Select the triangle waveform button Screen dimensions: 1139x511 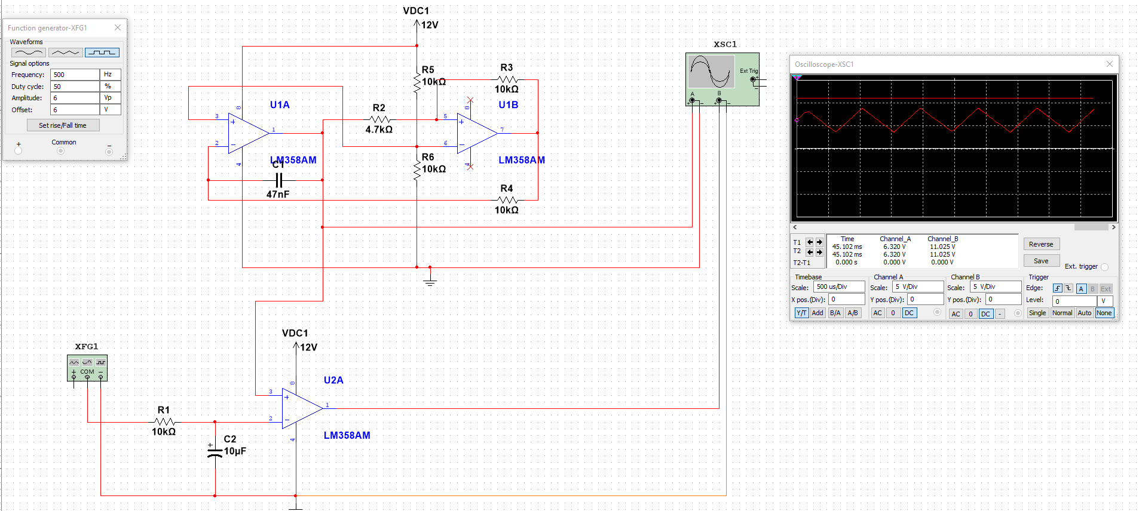[x=65, y=53]
